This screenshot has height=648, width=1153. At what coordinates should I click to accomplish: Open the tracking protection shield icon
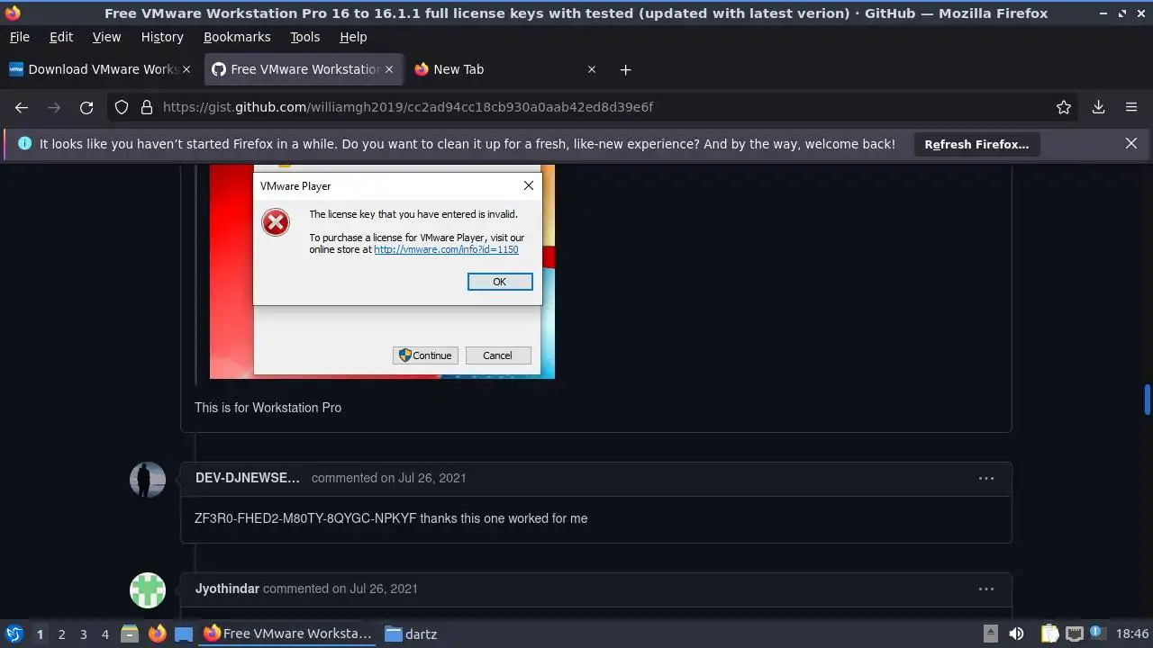tap(122, 107)
